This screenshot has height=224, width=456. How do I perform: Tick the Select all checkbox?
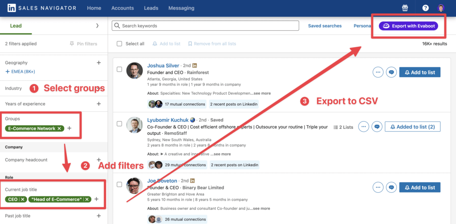[x=119, y=44]
